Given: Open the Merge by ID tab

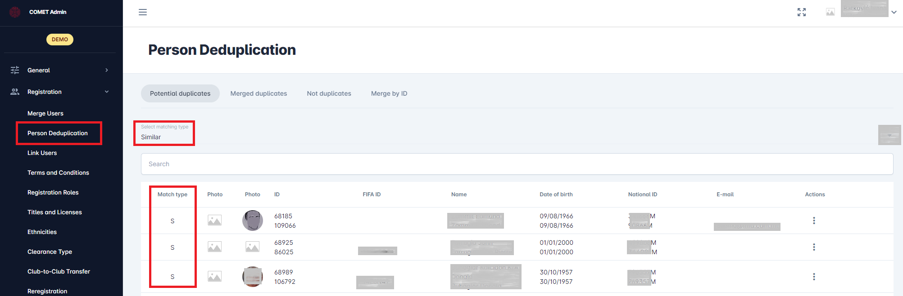Looking at the screenshot, I should click(x=389, y=93).
